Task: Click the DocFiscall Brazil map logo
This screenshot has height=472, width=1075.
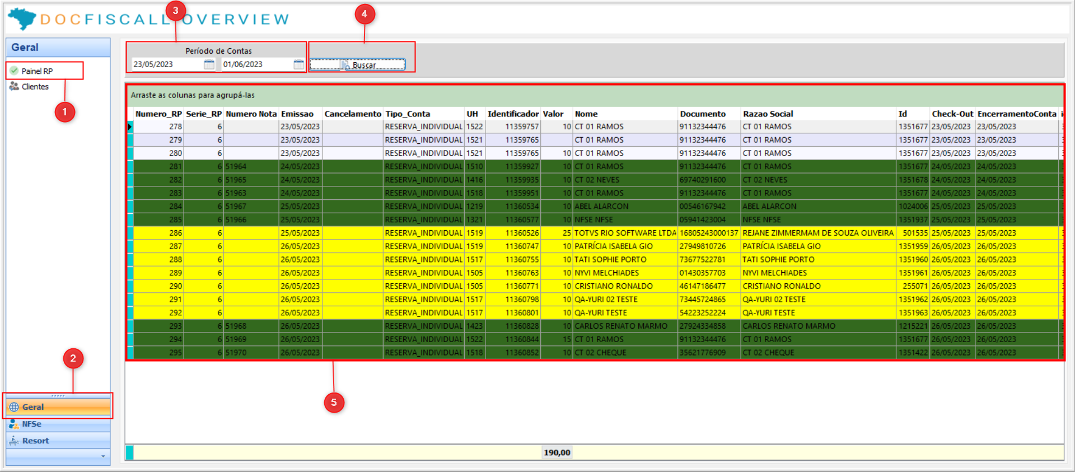Action: 22,18
